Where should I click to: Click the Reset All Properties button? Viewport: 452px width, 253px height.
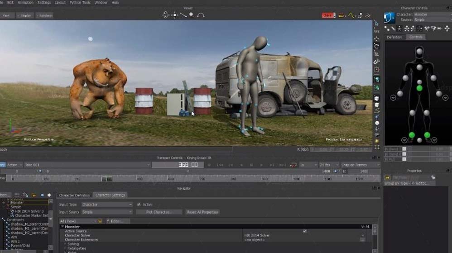point(202,212)
